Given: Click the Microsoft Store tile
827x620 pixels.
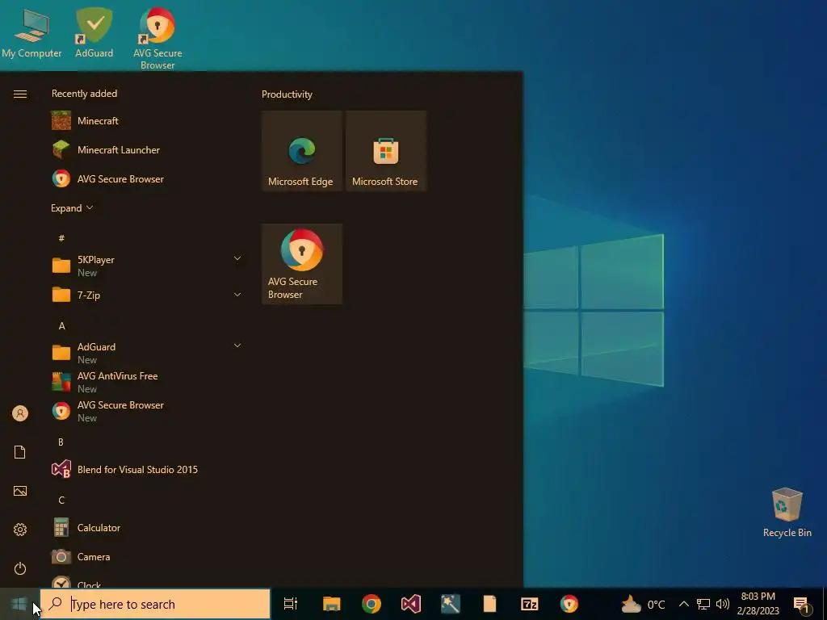Looking at the screenshot, I should [x=385, y=151].
